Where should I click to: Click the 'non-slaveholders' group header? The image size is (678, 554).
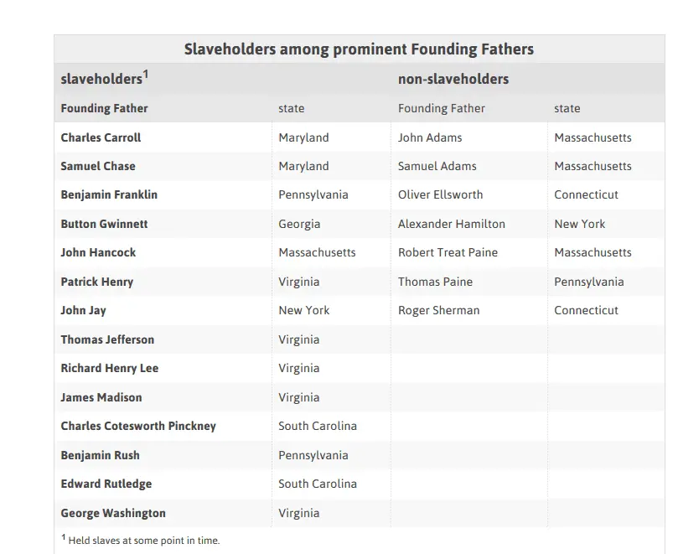(453, 80)
